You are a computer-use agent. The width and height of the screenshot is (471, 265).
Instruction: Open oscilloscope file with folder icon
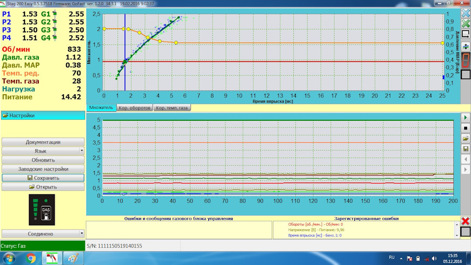pos(466,138)
